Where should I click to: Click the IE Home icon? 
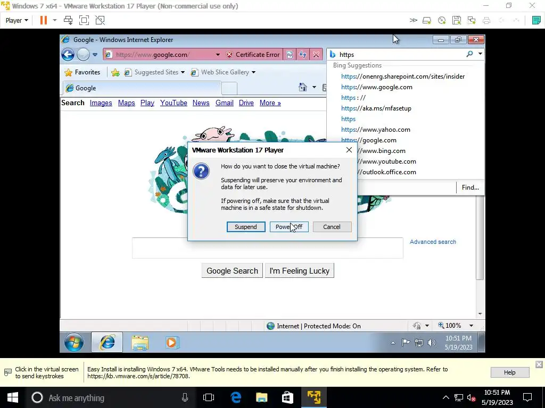pyautogui.click(x=303, y=87)
